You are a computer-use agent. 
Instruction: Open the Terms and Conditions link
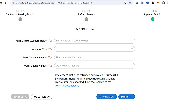point(67,85)
